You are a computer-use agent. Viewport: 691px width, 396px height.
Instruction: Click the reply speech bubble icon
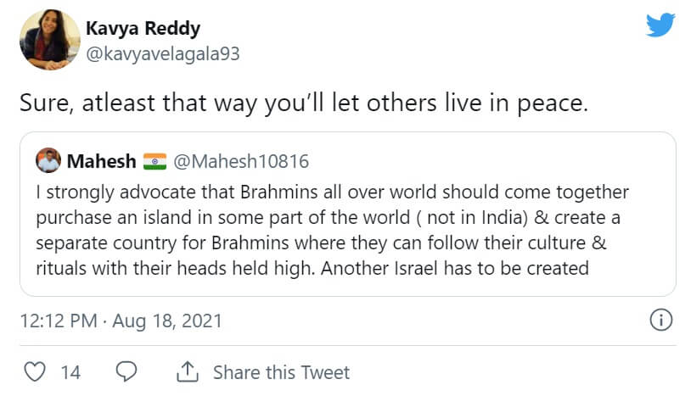point(126,372)
